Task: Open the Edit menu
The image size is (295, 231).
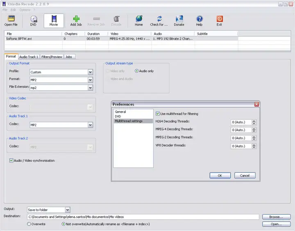Action: click(x=13, y=10)
